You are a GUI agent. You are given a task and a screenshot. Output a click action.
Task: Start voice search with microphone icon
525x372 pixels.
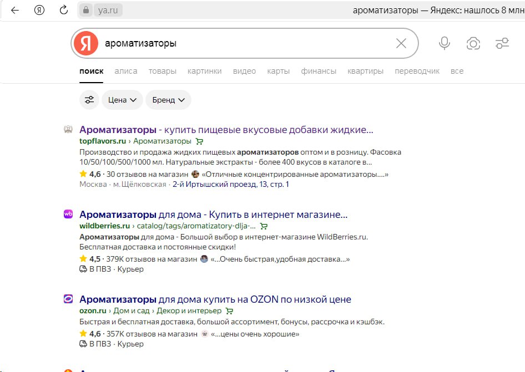(x=444, y=43)
